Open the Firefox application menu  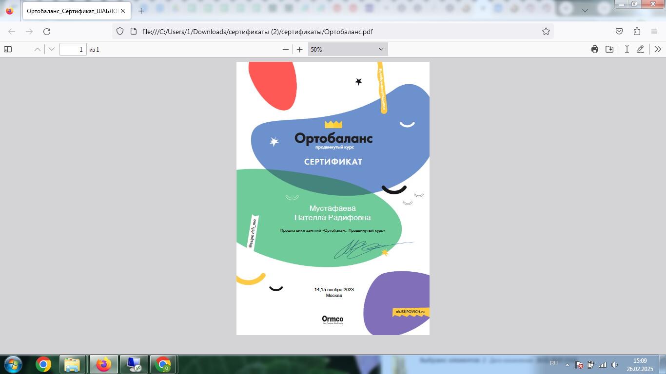pyautogui.click(x=654, y=31)
